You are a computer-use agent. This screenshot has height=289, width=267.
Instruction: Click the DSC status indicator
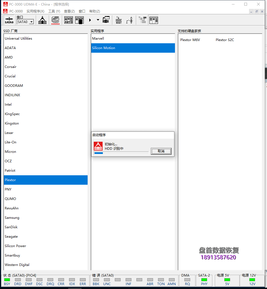(39, 280)
